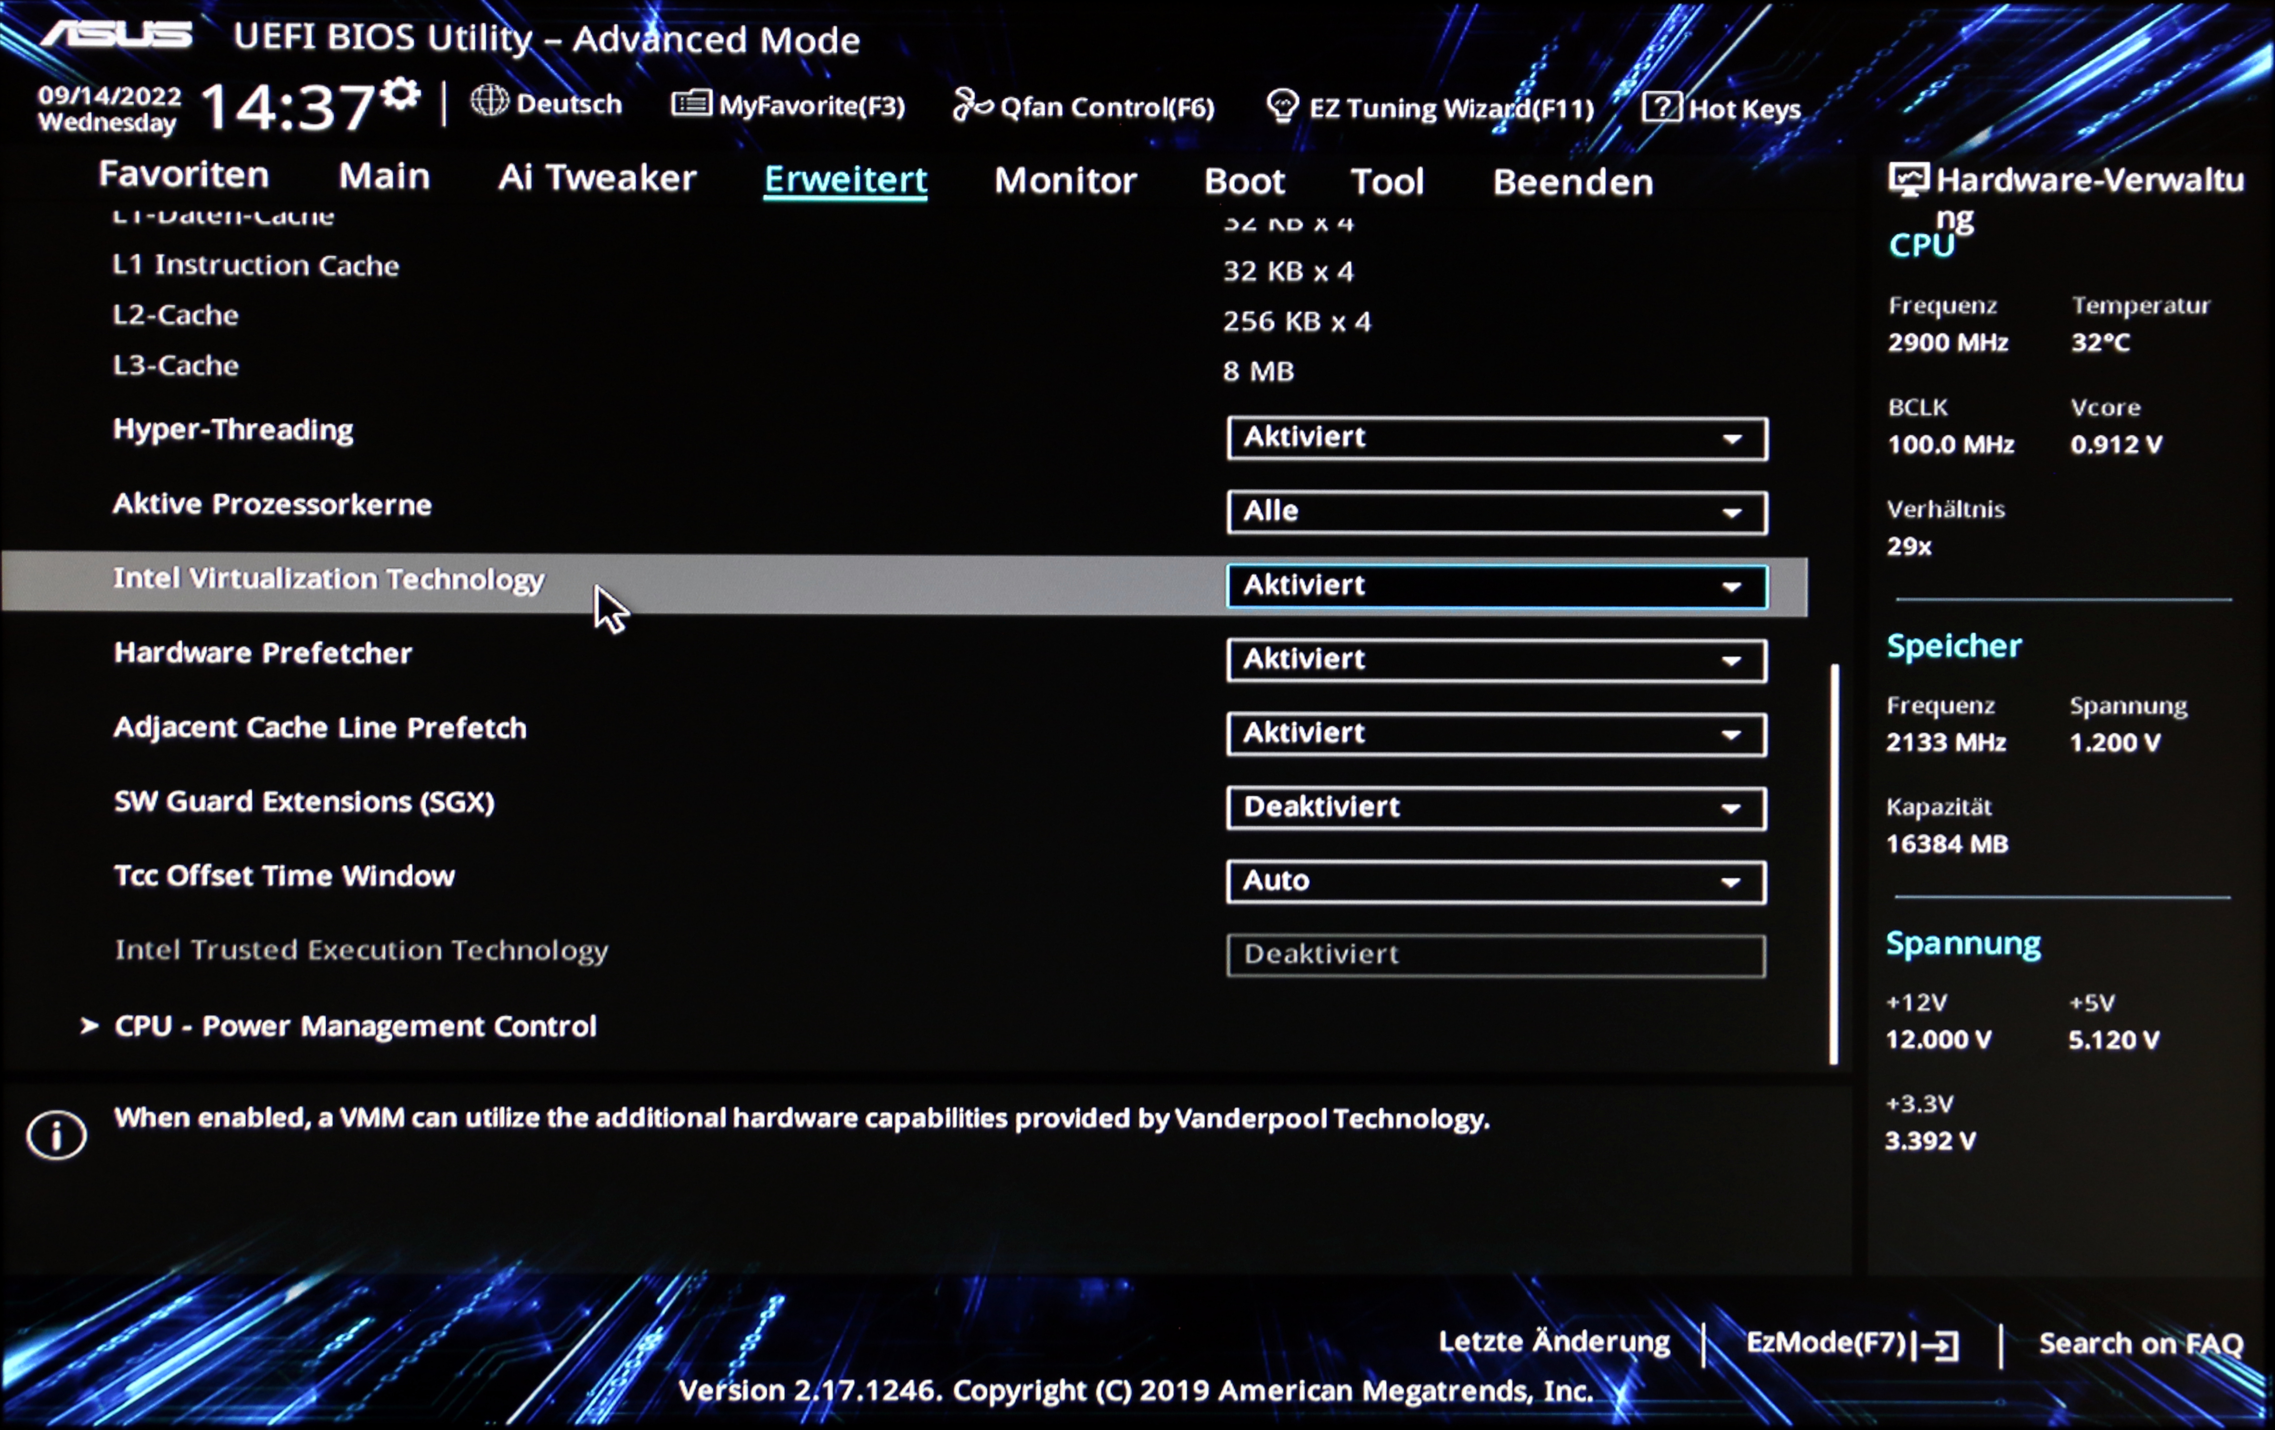The width and height of the screenshot is (2275, 1430).
Task: Open Hot Keys question mark icon
Action: [1661, 107]
